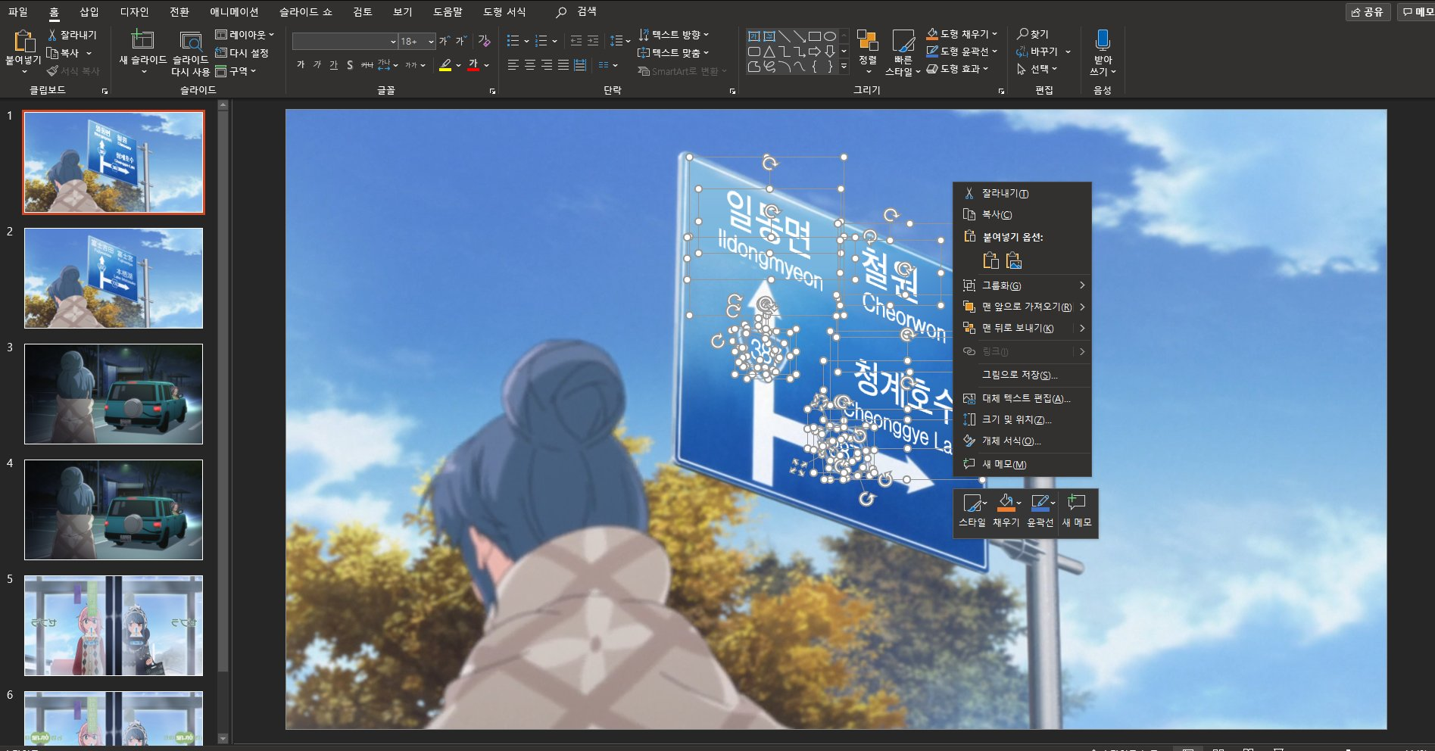Click 스타일 in the mini toolbar

click(972, 511)
